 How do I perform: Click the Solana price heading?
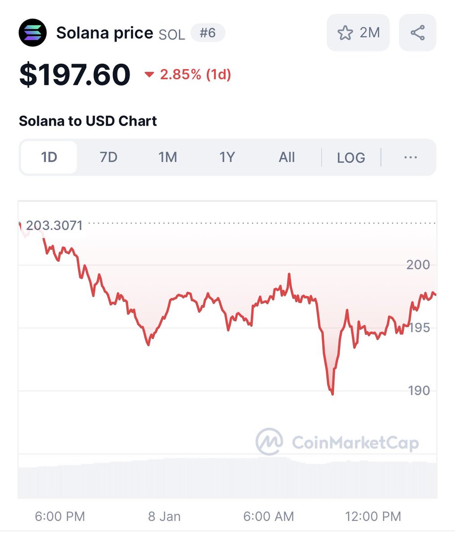[x=105, y=33]
